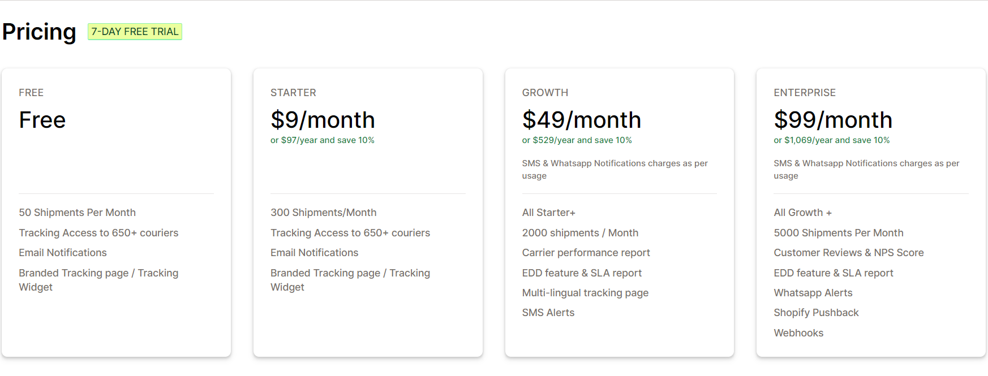Select the Pricing heading
The image size is (988, 376).
point(39,32)
